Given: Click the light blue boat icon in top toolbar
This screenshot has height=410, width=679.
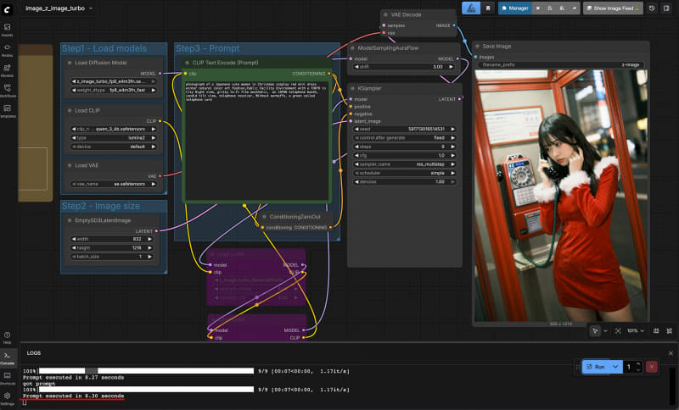Looking at the screenshot, I should (x=471, y=8).
